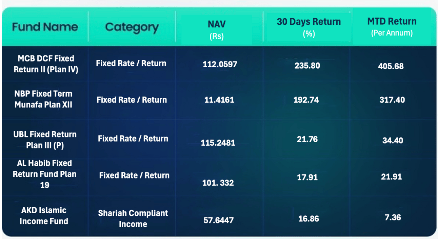Open AL Habib Fixed Return Fund Plan 19
This screenshot has height=239, width=438.
(45, 174)
